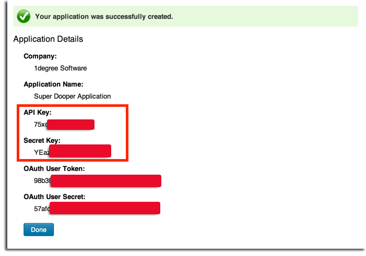366x256 pixels.
Task: Click the OAuth User Secret label
Action: (x=54, y=197)
